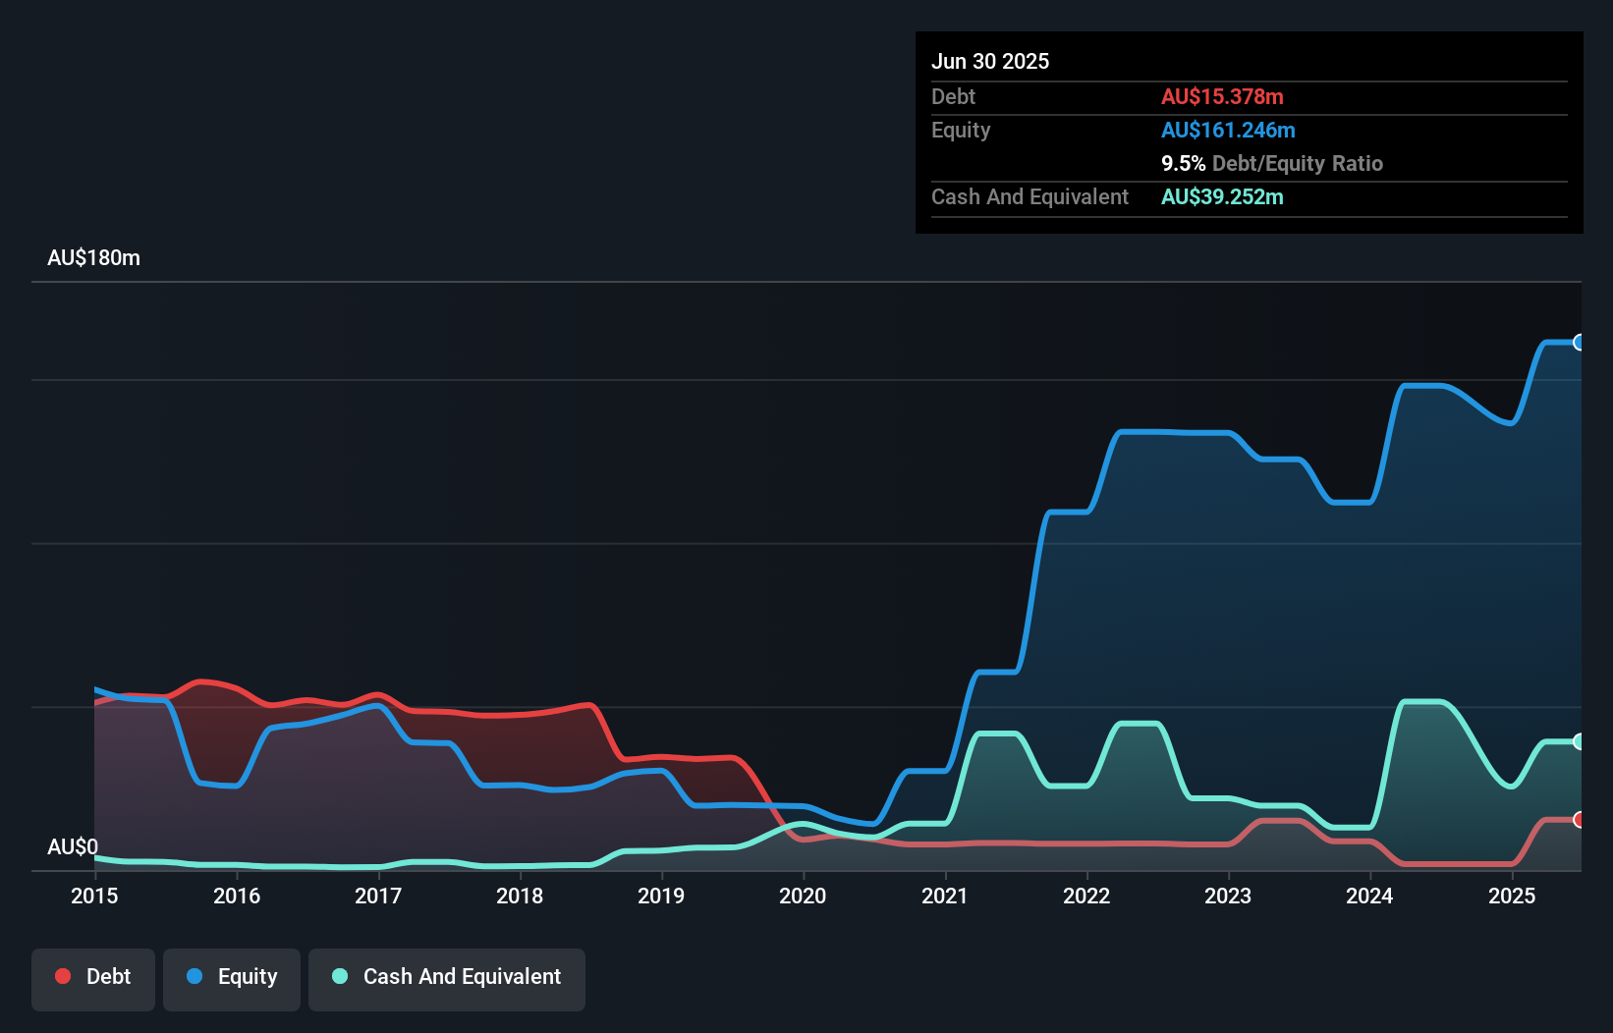Click the Equity row label in tooltip
The image size is (1613, 1033).
click(961, 130)
